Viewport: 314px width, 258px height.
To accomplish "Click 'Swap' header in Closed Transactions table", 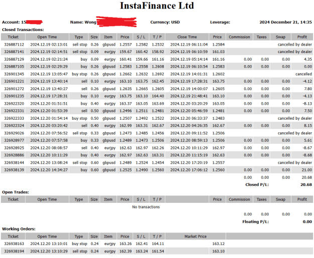I will [x=280, y=37].
